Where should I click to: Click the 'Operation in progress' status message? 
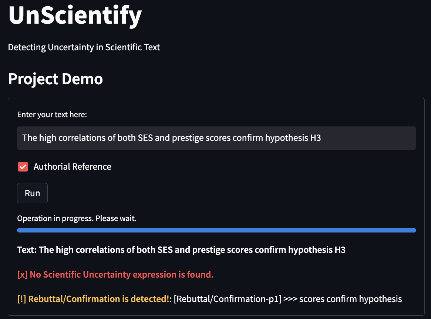pyautogui.click(x=77, y=218)
